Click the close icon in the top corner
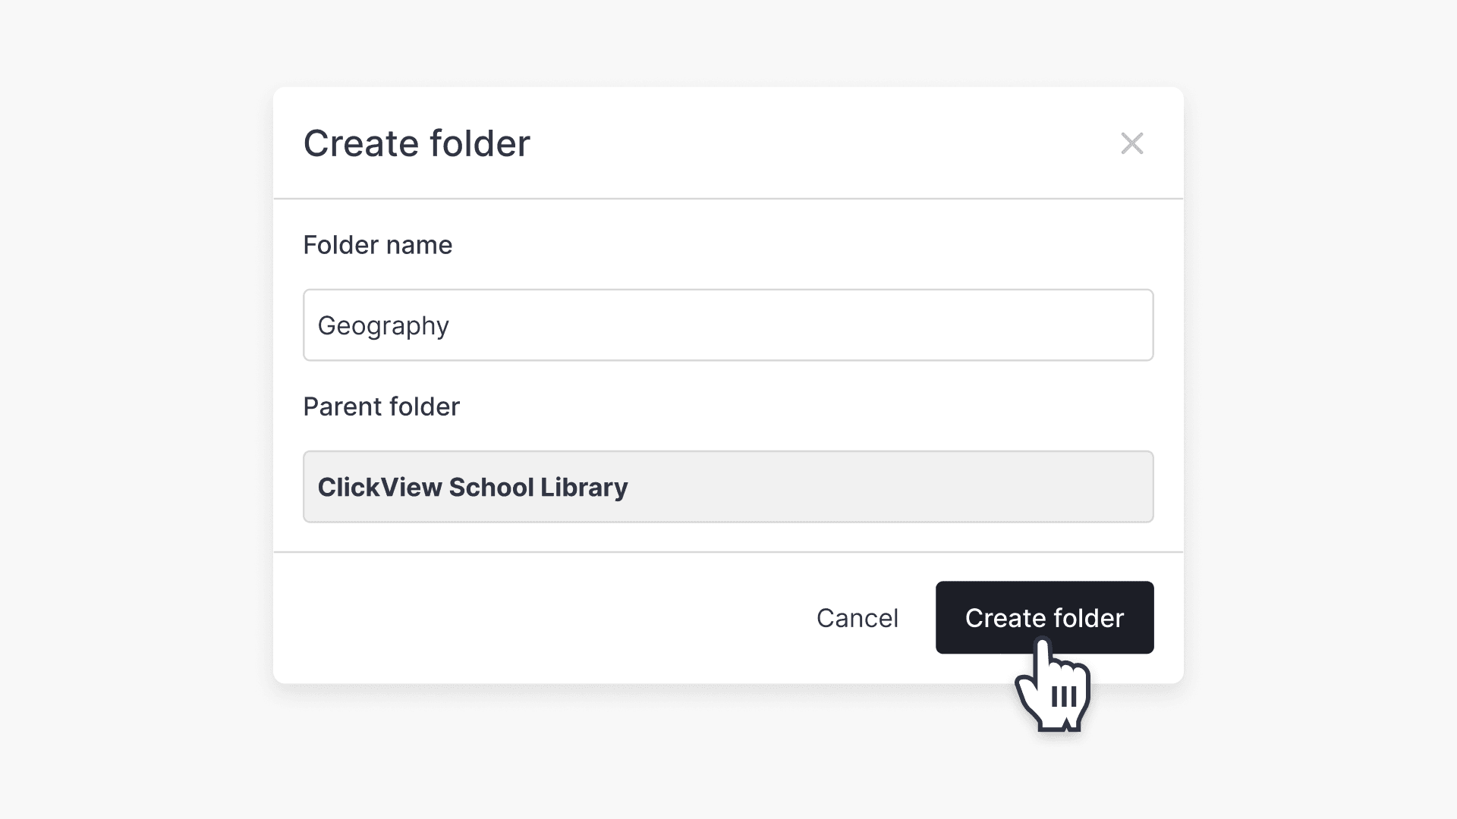This screenshot has height=819, width=1457. click(x=1131, y=143)
